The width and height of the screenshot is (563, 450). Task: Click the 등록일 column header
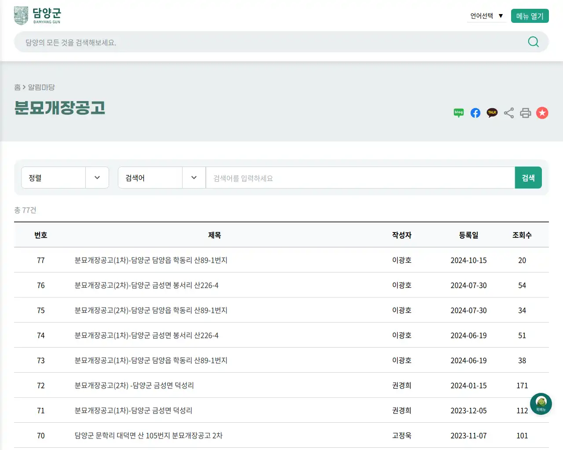469,235
